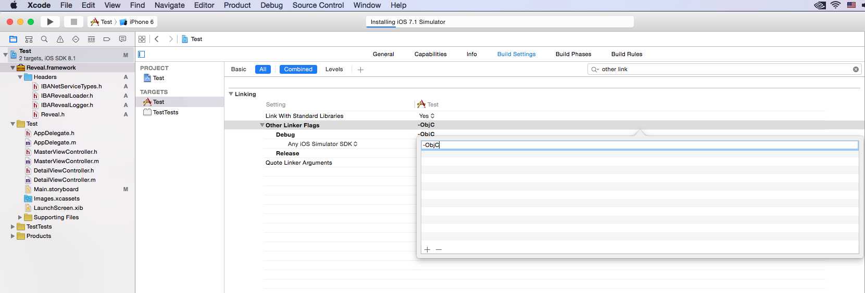Screen dimensions: 865x293
Task: Select Combined settings view
Action: tap(298, 69)
